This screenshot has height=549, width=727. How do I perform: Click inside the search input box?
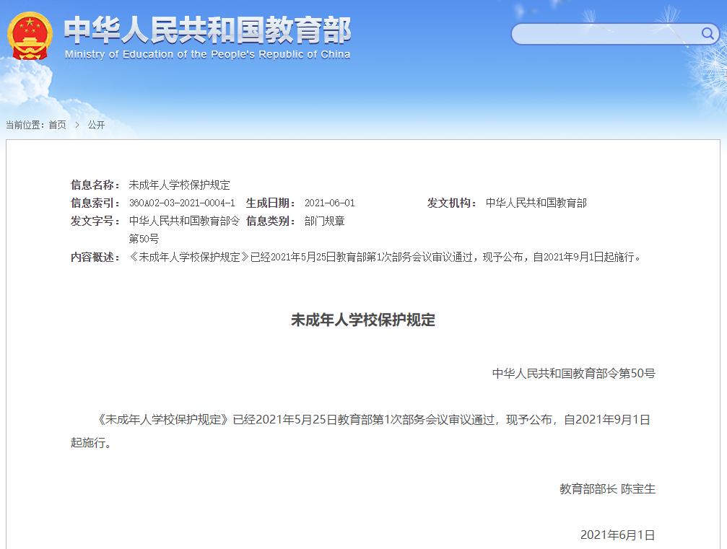(x=606, y=33)
